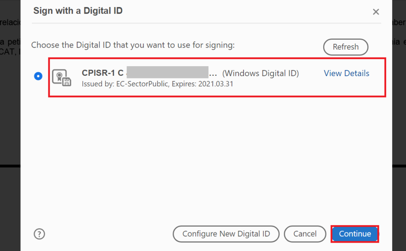Click the empty area below the ID list
Screen dimensions: 406x251
point(206,159)
